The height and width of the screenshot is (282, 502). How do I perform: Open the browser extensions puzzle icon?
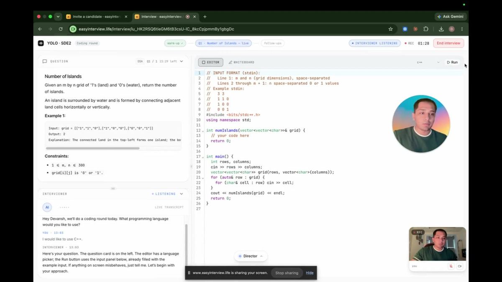(426, 29)
